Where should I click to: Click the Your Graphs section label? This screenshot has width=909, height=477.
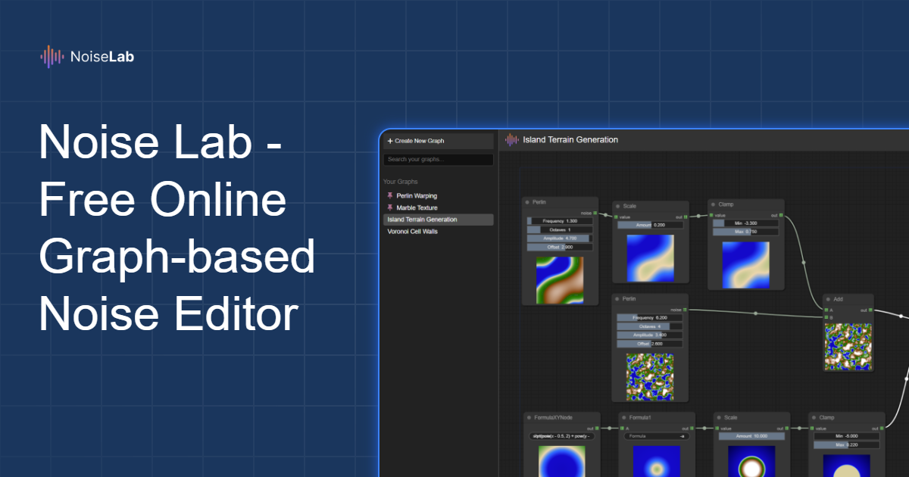point(400,182)
